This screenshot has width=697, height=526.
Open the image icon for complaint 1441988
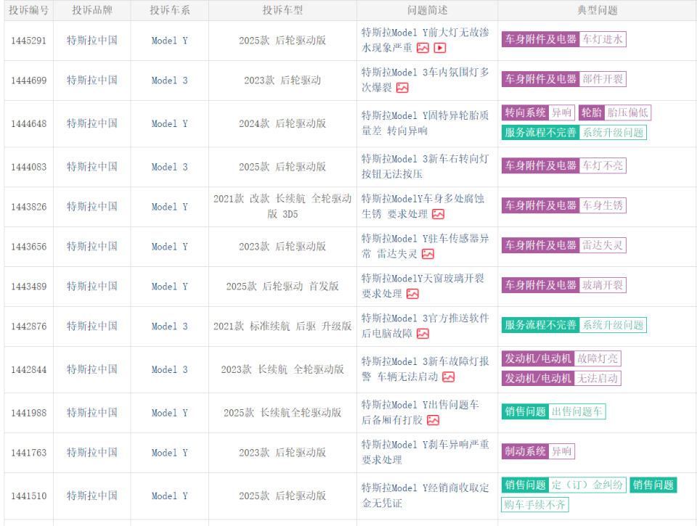coord(433,420)
